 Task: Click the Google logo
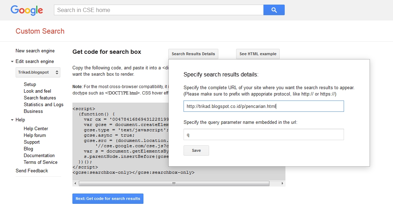27,10
